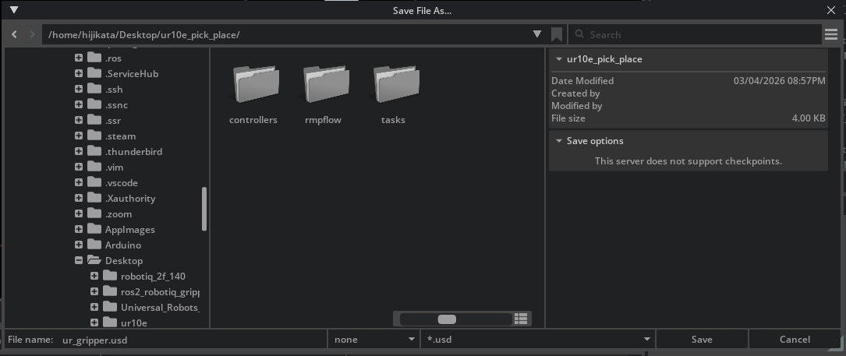Expand the .ssh tree node
846x356 pixels.
[79, 89]
